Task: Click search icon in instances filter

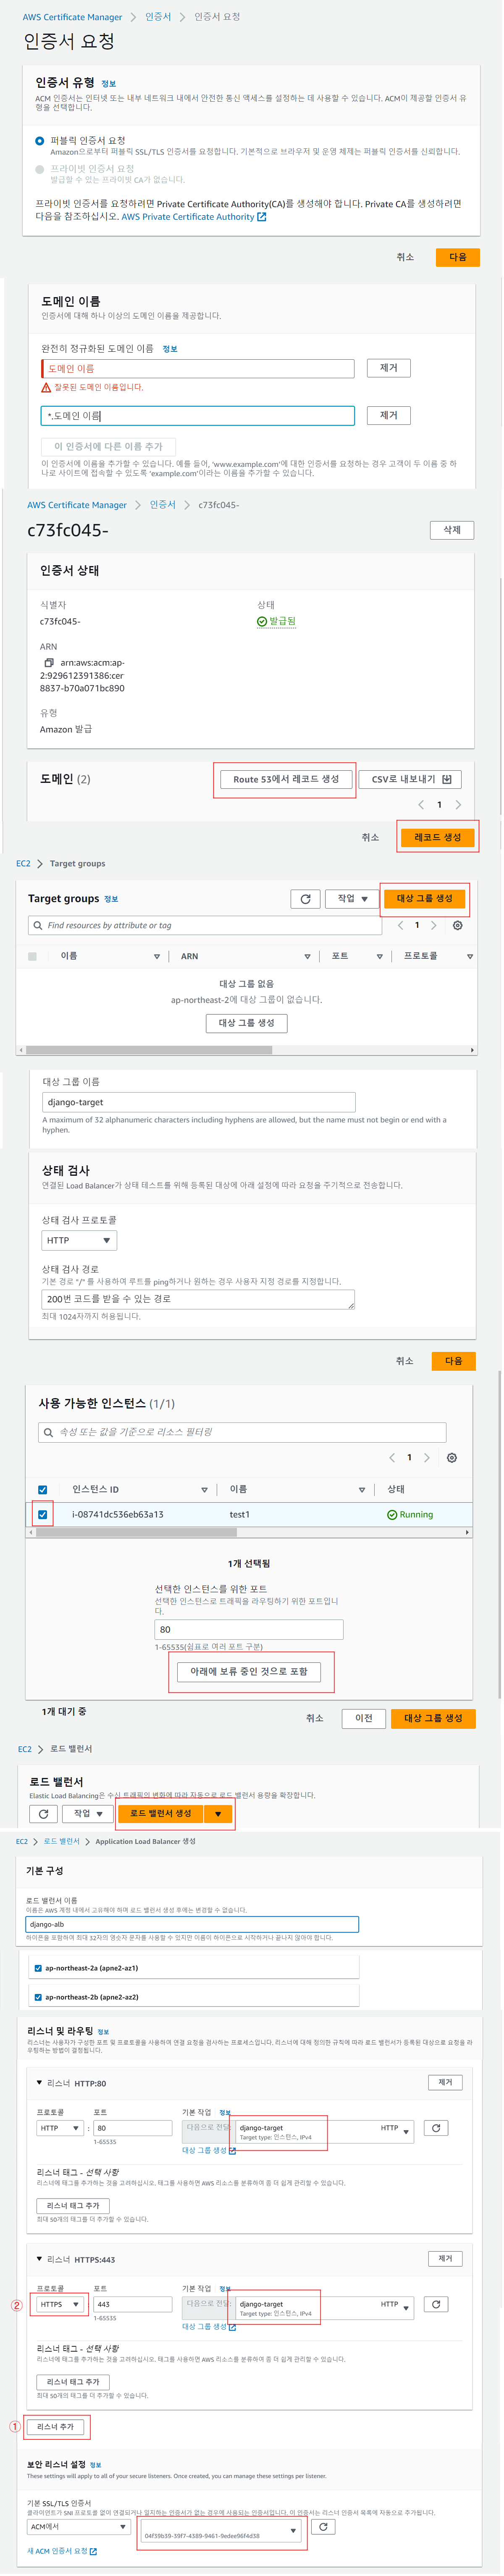Action: tap(48, 1432)
